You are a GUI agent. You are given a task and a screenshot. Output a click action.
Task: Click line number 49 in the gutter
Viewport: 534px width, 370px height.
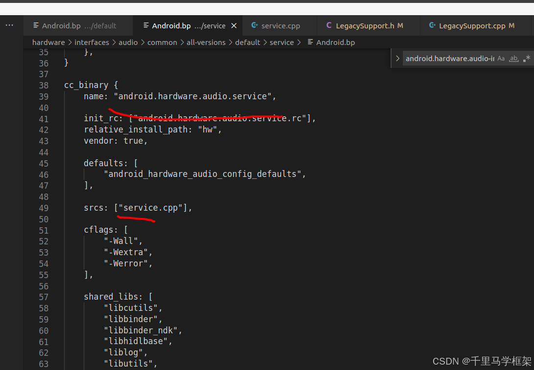pos(44,208)
